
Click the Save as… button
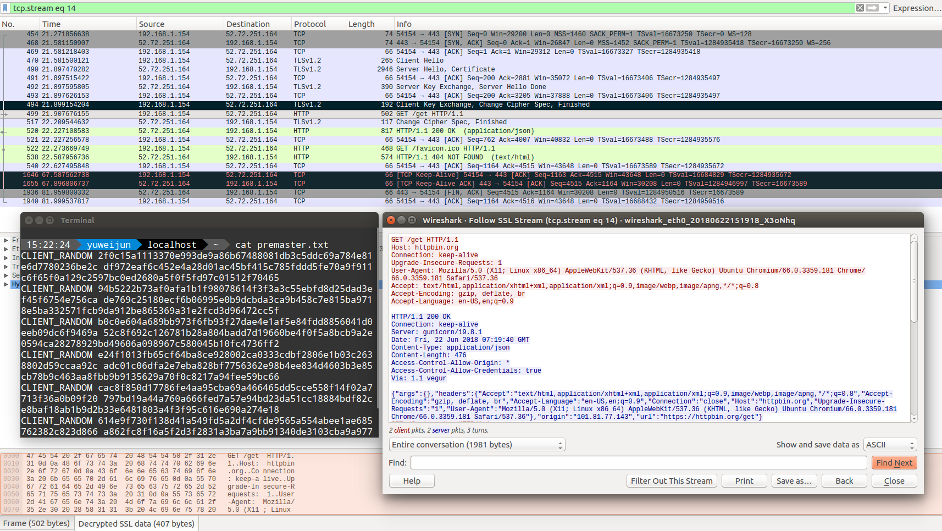794,481
